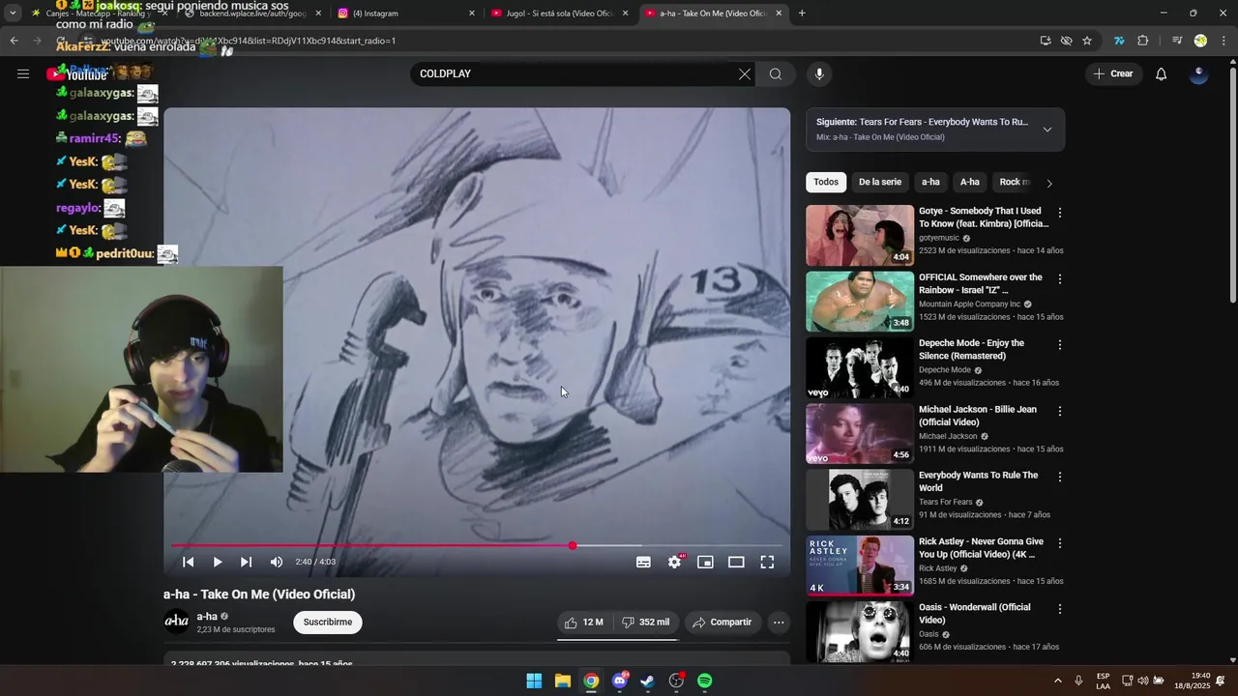Open Steam from the taskbar

tap(648, 681)
